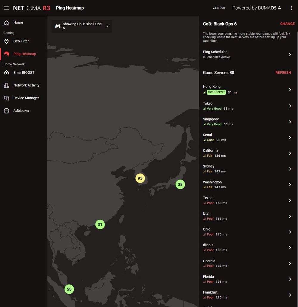Viewport: 298px width, 307px height.
Task: Click the Geo-Filter location pin icon
Action: [7, 41]
